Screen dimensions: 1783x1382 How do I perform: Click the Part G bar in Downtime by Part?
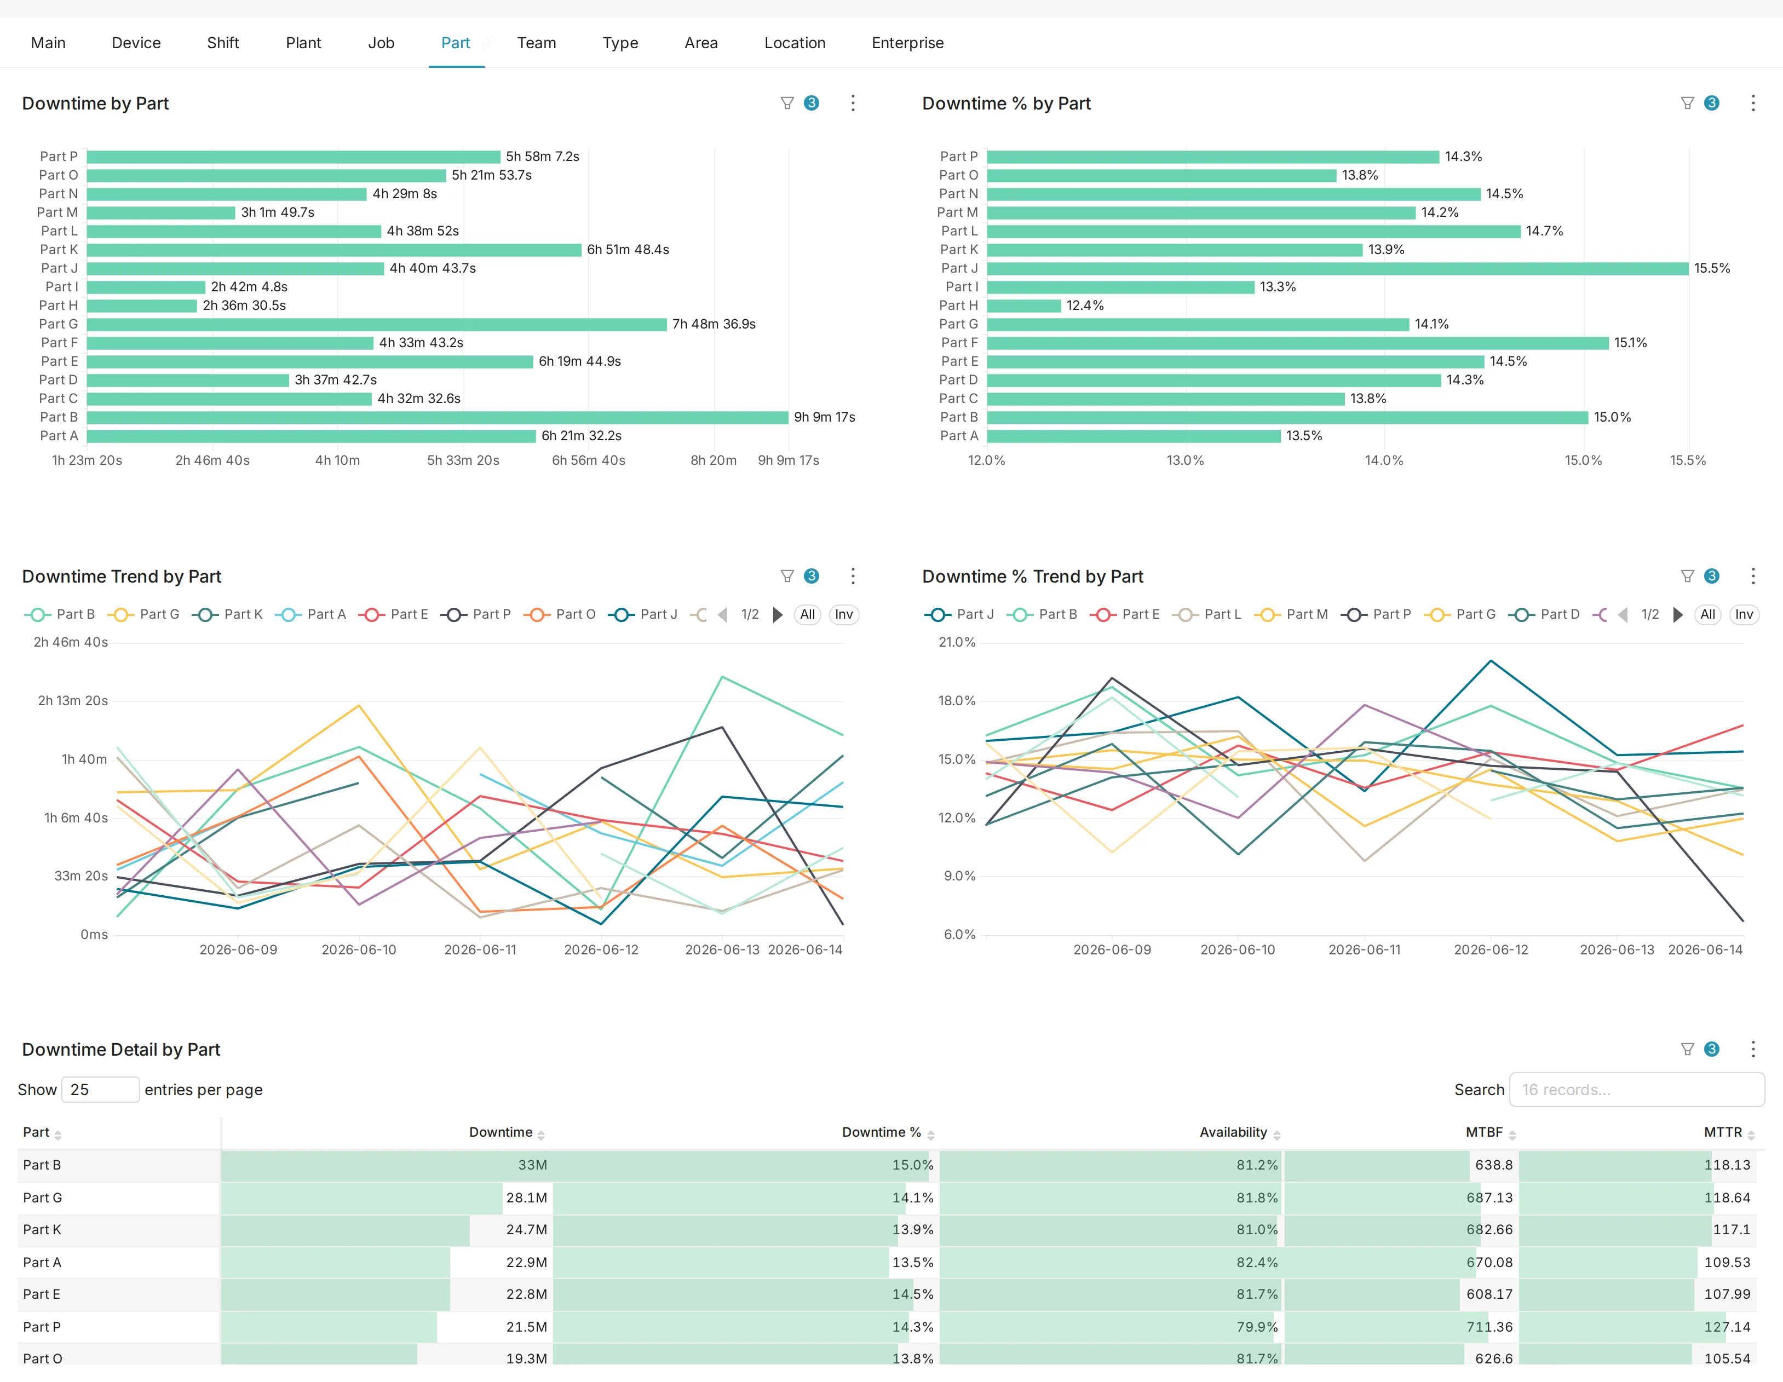click(x=377, y=324)
